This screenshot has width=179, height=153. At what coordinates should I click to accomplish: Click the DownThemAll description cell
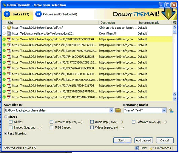pos(108,33)
